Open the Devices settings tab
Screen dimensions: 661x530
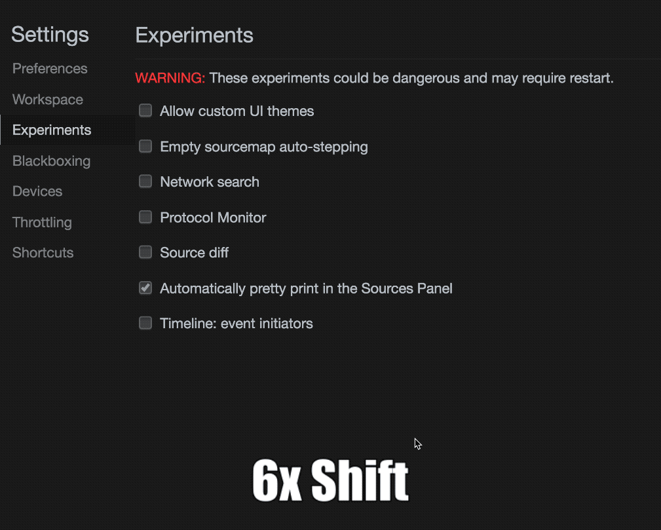click(37, 191)
